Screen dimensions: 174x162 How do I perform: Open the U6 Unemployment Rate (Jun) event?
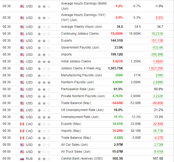click(x=82, y=110)
